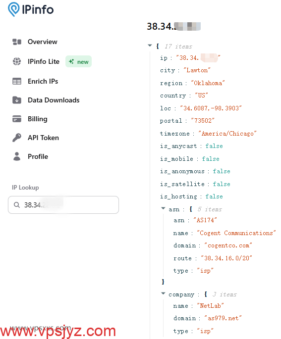The height and width of the screenshot is (339, 281).
Task: Click the API Token key icon
Action: pyautogui.click(x=17, y=138)
